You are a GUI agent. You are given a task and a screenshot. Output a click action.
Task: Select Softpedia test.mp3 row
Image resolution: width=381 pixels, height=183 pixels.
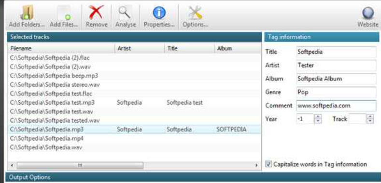pos(134,102)
